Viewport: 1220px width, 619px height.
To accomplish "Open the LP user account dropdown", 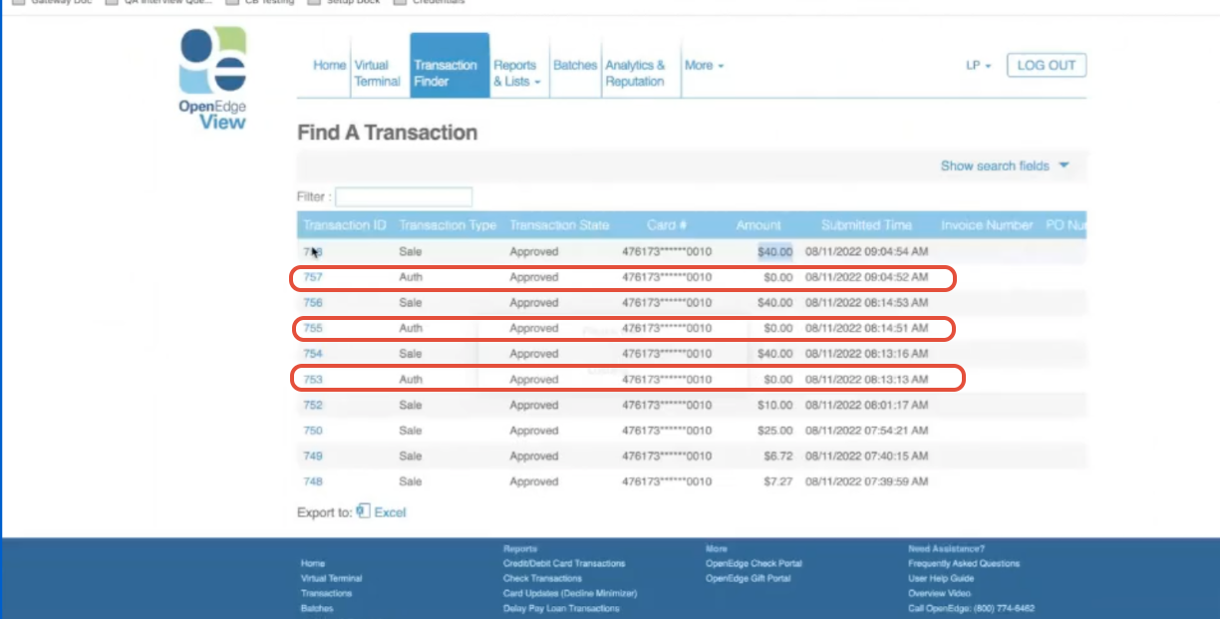I will (x=978, y=66).
